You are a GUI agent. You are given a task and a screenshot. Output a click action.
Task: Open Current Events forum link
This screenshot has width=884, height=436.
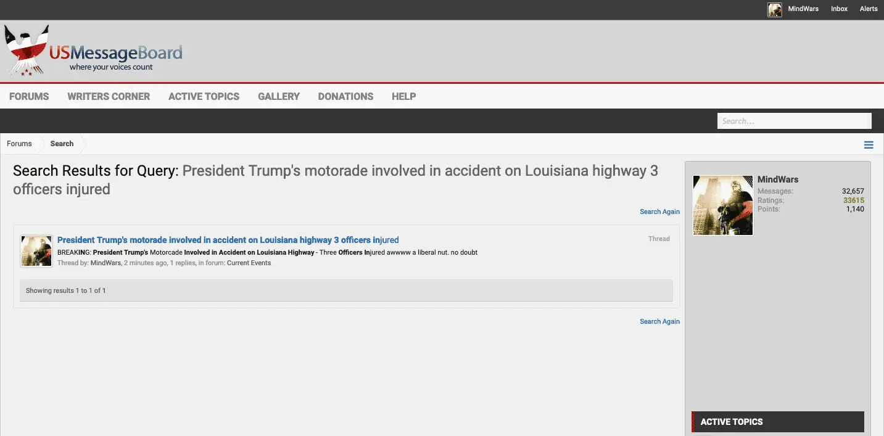point(249,263)
